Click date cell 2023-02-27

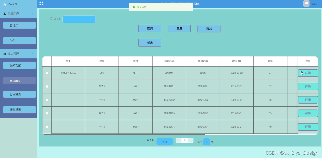[x=237, y=127]
